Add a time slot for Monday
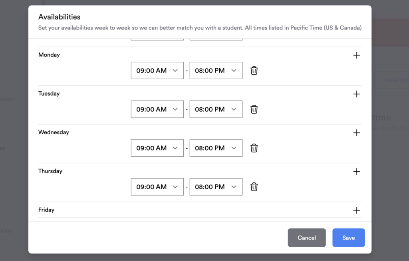Viewport: 409px width, 261px height. pyautogui.click(x=357, y=55)
